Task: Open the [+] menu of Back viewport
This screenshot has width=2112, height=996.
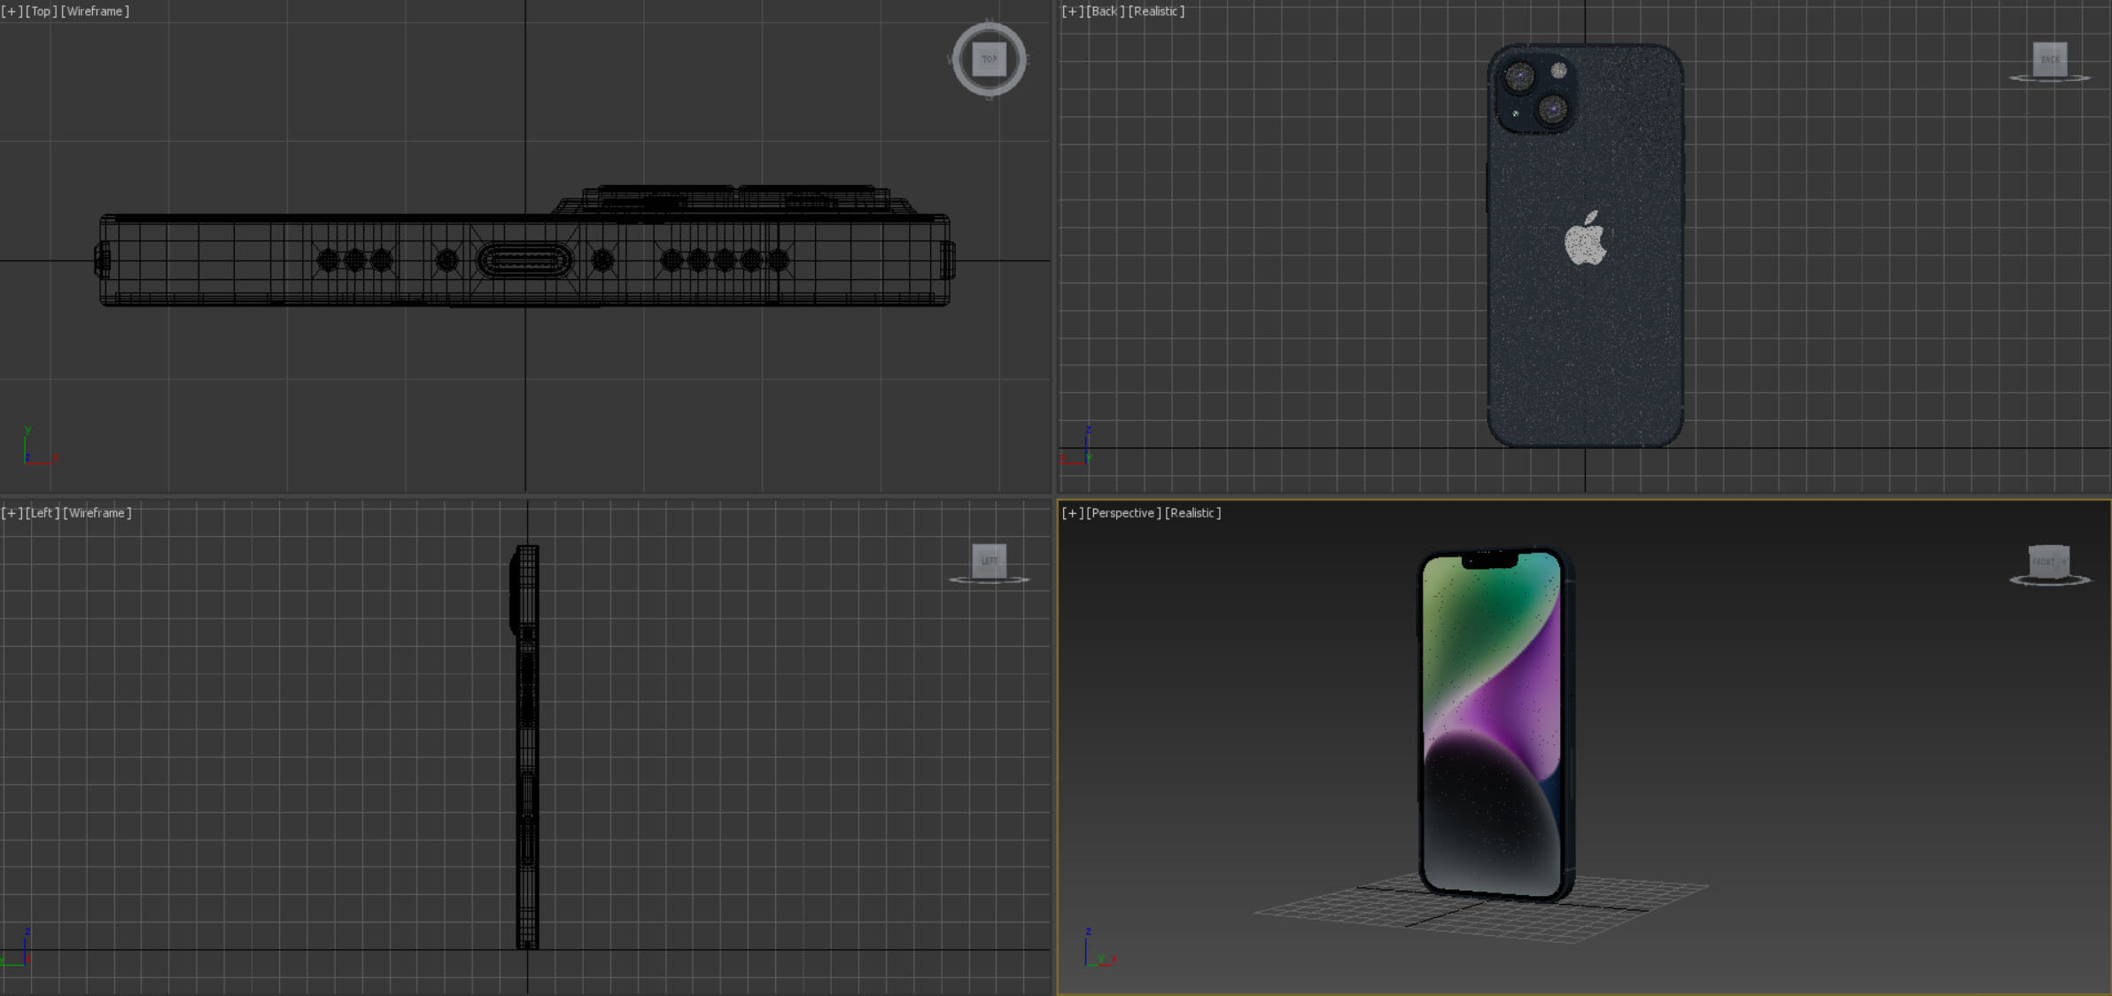Action: (1073, 12)
